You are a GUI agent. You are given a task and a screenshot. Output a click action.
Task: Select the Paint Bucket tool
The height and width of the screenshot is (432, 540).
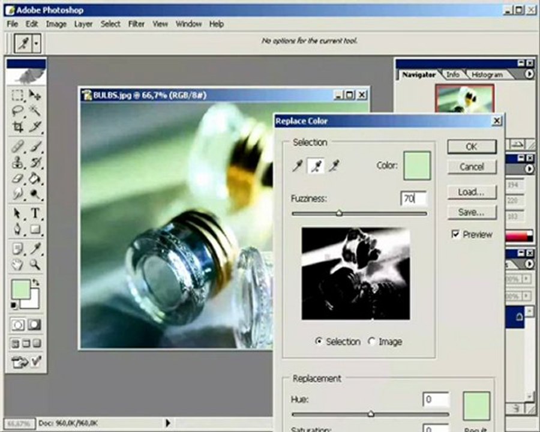point(35,178)
